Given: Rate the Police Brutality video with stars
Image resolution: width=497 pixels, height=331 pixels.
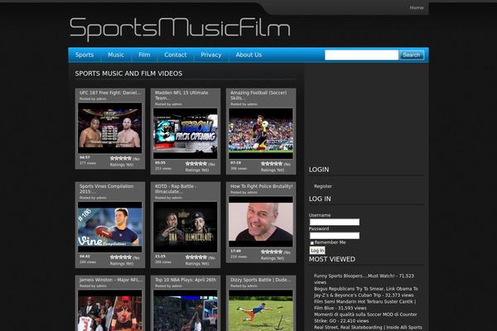Looking at the screenshot, I should pos(272,252).
